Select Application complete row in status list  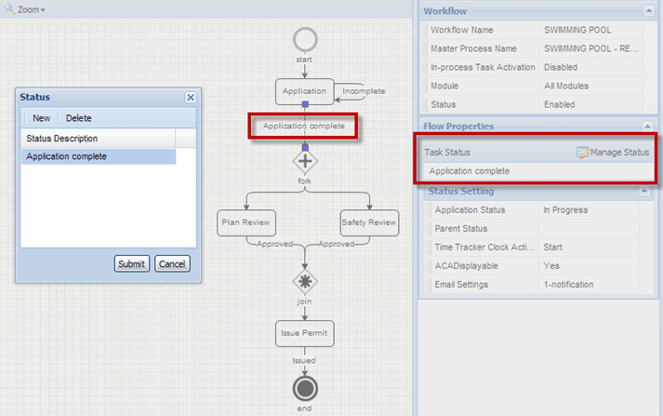(x=98, y=156)
